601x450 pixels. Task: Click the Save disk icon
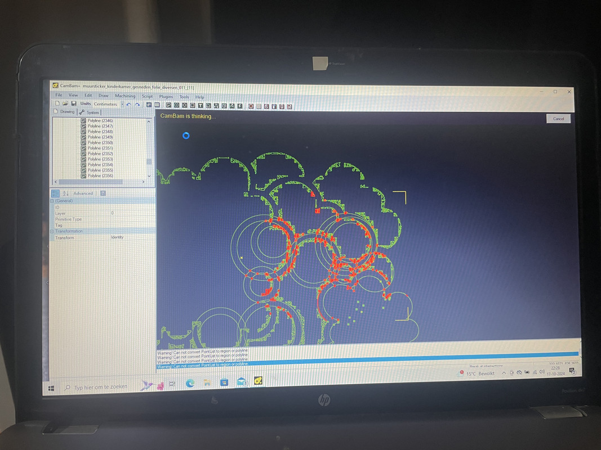[x=74, y=103]
